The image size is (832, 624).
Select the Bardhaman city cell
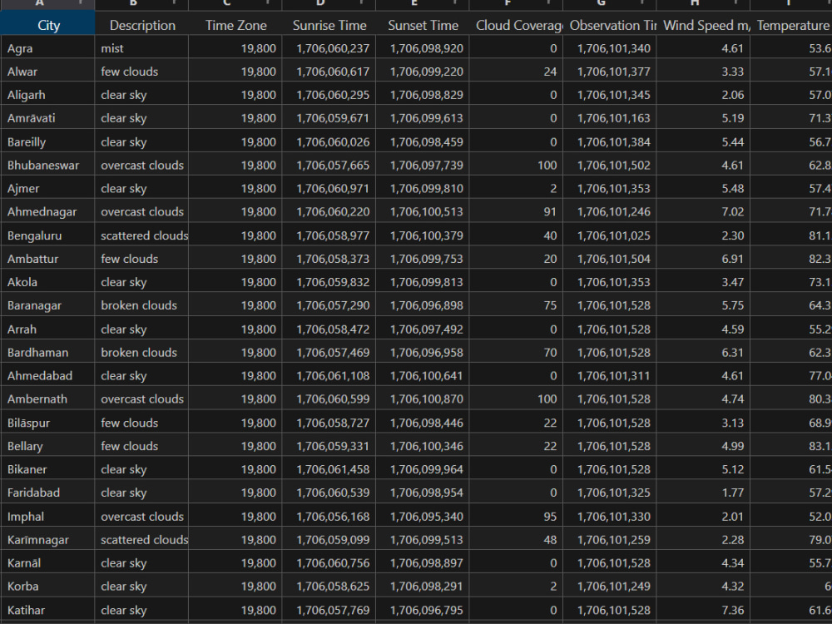tap(47, 352)
